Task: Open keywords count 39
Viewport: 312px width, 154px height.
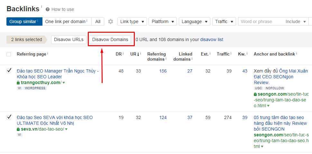Action: pyautogui.click(x=245, y=117)
